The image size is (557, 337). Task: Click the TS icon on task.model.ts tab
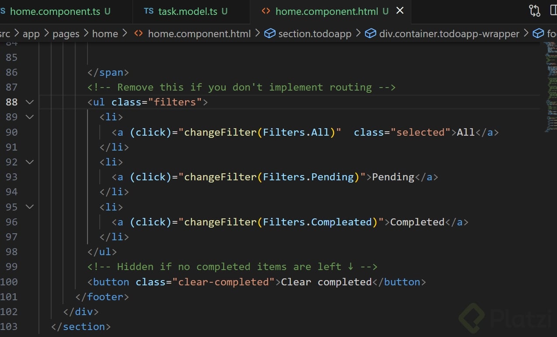149,11
